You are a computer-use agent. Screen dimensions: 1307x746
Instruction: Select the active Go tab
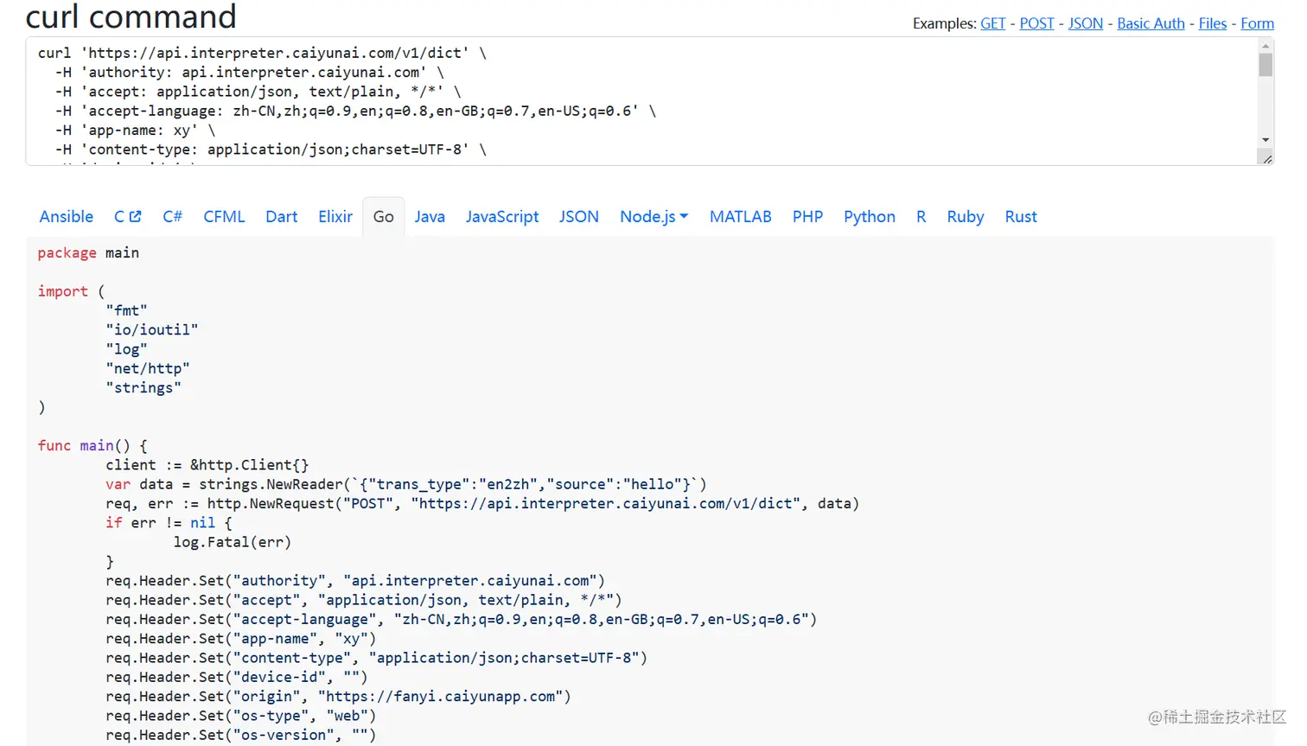tap(383, 216)
